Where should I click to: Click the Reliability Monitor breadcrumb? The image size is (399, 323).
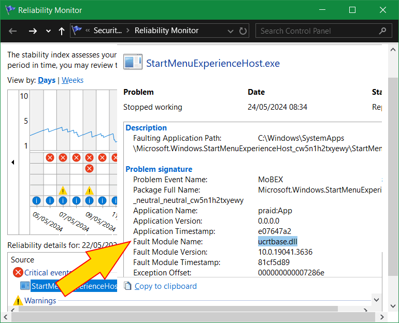tap(166, 31)
